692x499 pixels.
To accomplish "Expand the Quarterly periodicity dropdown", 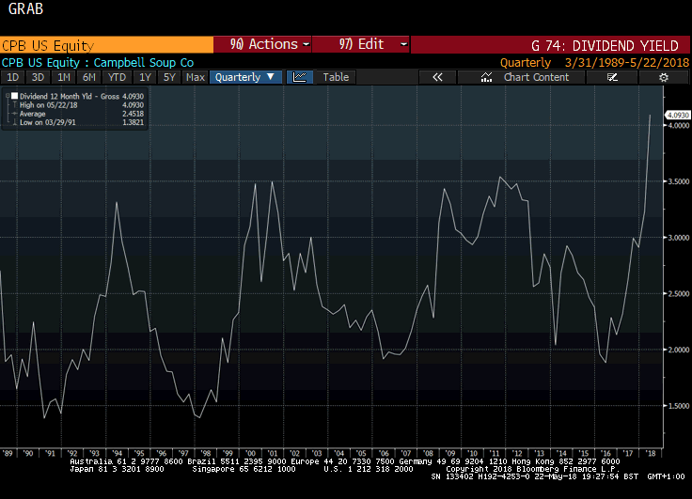I will click(x=244, y=77).
